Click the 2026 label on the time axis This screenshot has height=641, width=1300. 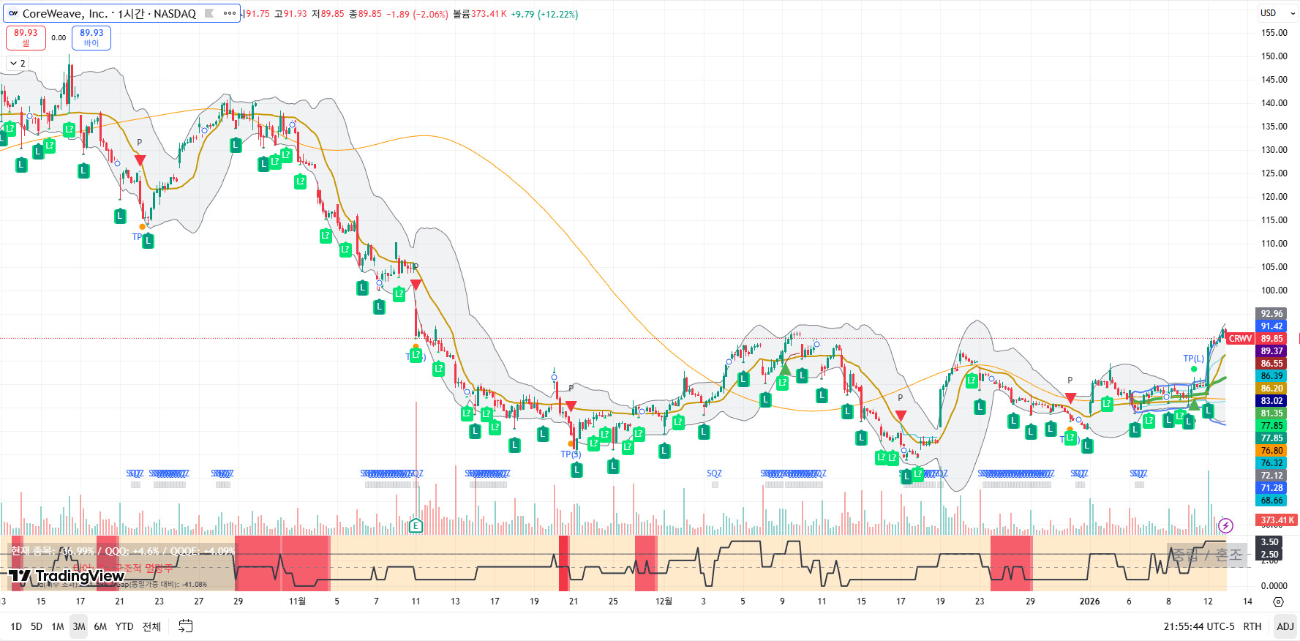pyautogui.click(x=1089, y=601)
